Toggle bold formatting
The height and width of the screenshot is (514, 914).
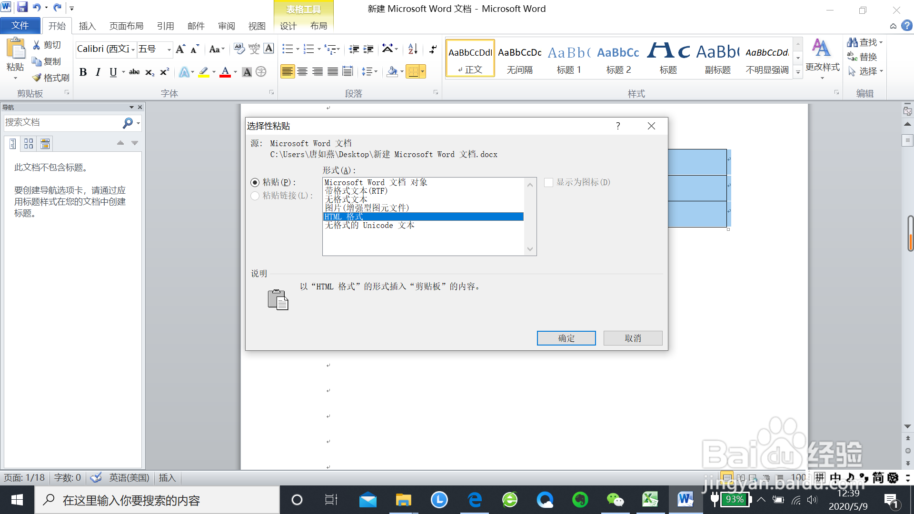pyautogui.click(x=83, y=72)
